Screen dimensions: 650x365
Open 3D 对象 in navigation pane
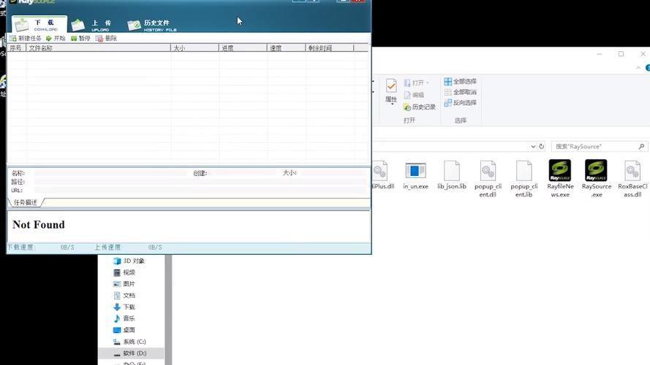[129, 261]
